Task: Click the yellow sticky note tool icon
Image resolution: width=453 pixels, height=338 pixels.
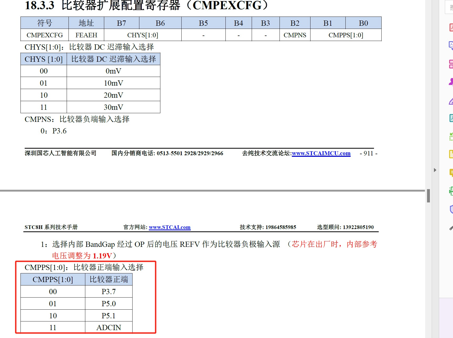Action: pos(451,154)
